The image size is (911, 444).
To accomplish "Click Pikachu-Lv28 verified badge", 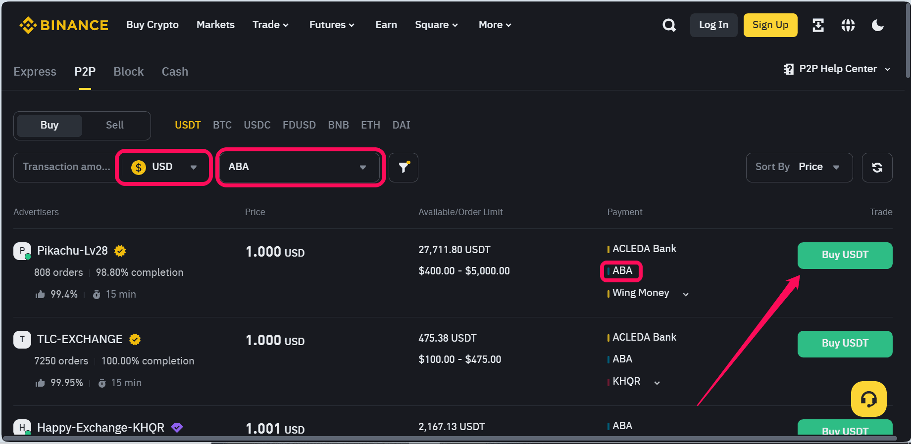I will point(120,251).
